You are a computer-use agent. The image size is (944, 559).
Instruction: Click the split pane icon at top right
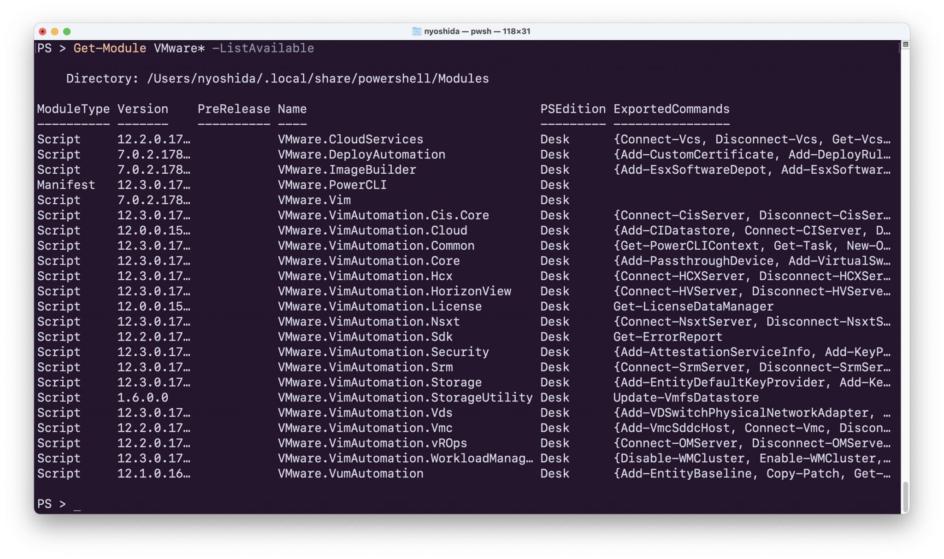pos(905,45)
